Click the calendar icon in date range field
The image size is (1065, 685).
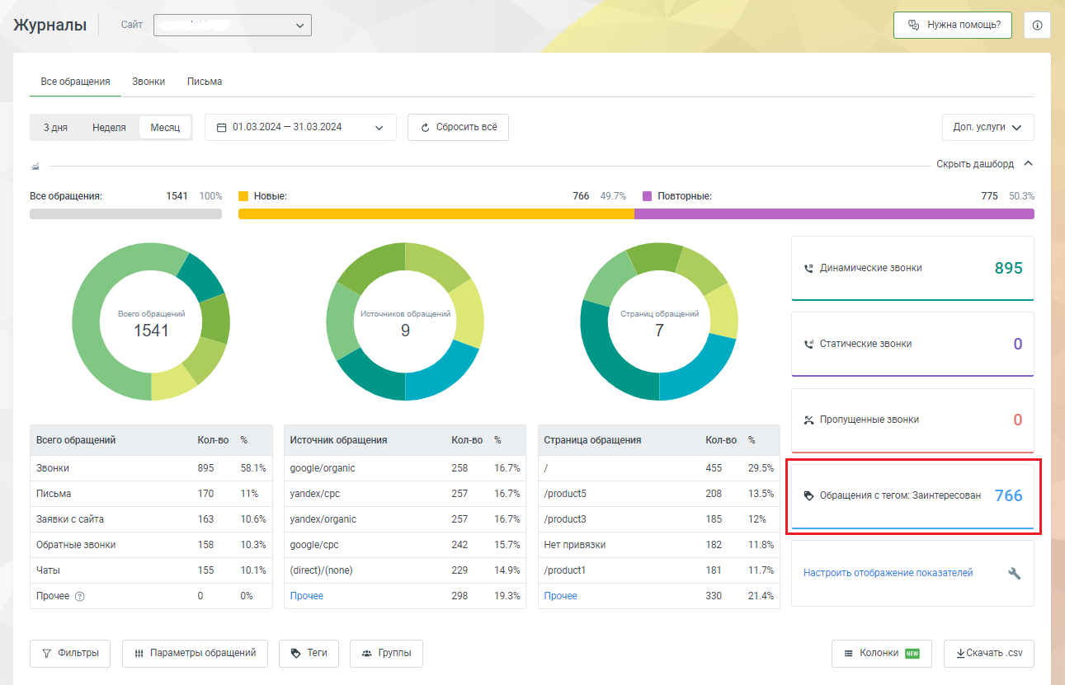coord(221,128)
